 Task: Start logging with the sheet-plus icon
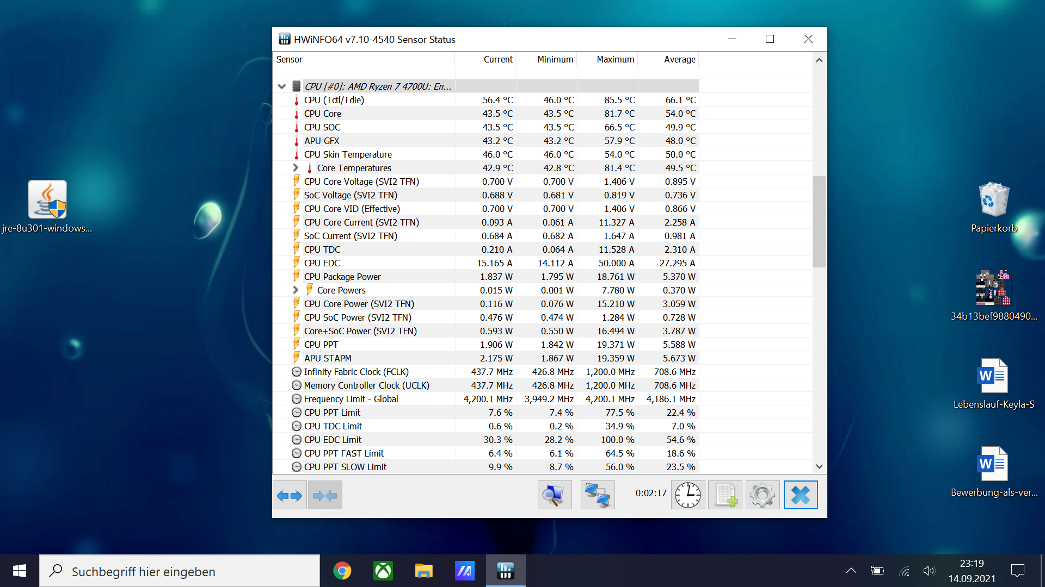(726, 495)
